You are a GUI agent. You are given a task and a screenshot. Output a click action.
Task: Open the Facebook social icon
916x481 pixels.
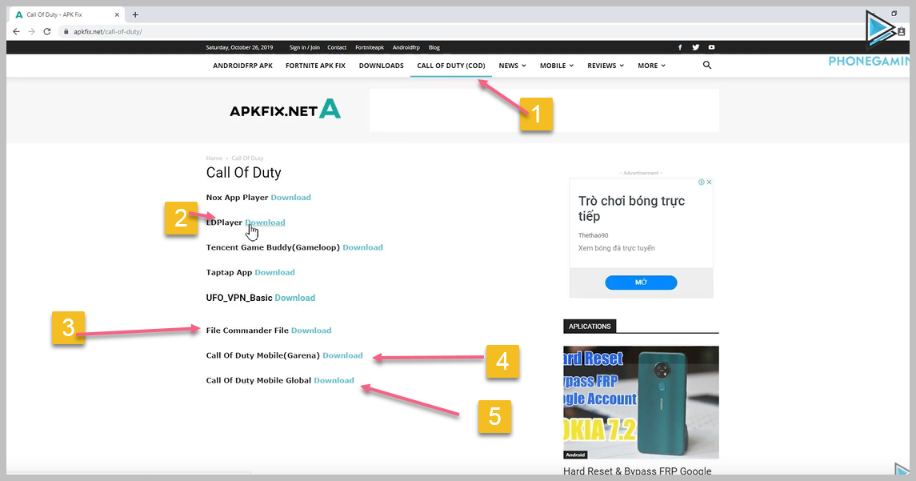click(x=680, y=47)
